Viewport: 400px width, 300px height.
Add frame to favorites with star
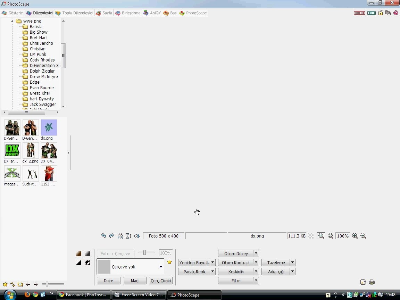coord(169,262)
